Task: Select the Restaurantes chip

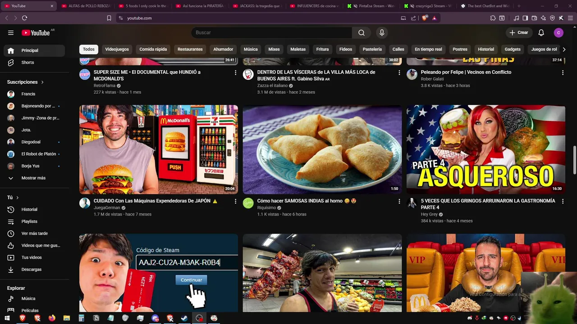Action: [190, 49]
